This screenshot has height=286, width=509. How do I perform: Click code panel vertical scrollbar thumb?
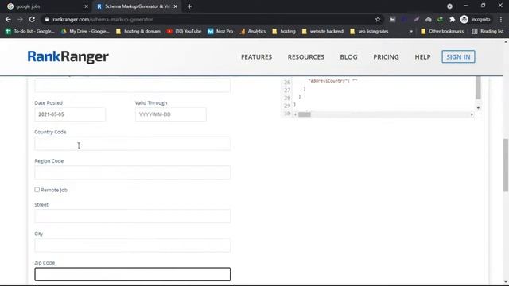tap(478, 87)
